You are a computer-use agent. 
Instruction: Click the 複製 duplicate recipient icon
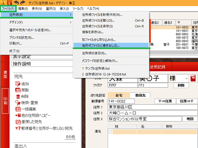pyautogui.click(x=18, y=90)
